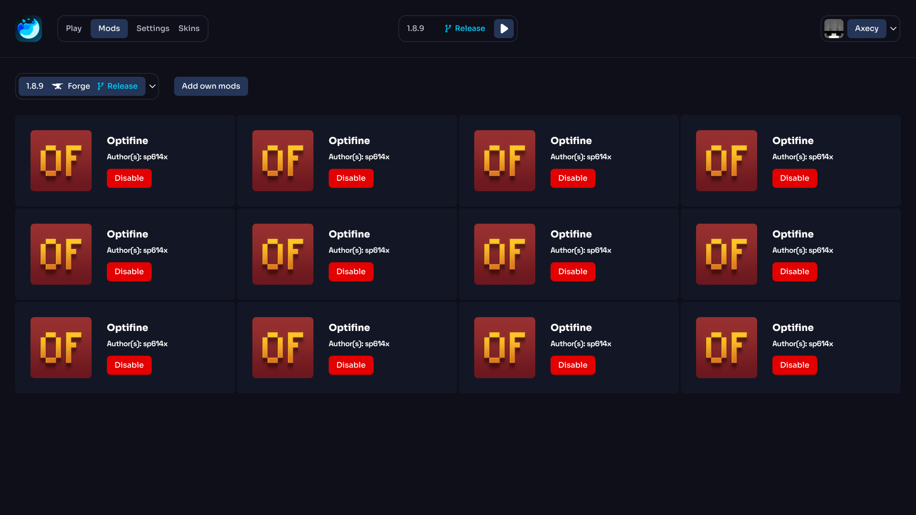Disable Optifine in second row, second card
This screenshot has height=515, width=916.
351,272
